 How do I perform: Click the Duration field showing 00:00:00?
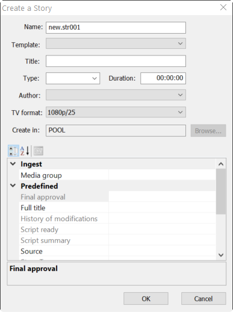coord(163,78)
